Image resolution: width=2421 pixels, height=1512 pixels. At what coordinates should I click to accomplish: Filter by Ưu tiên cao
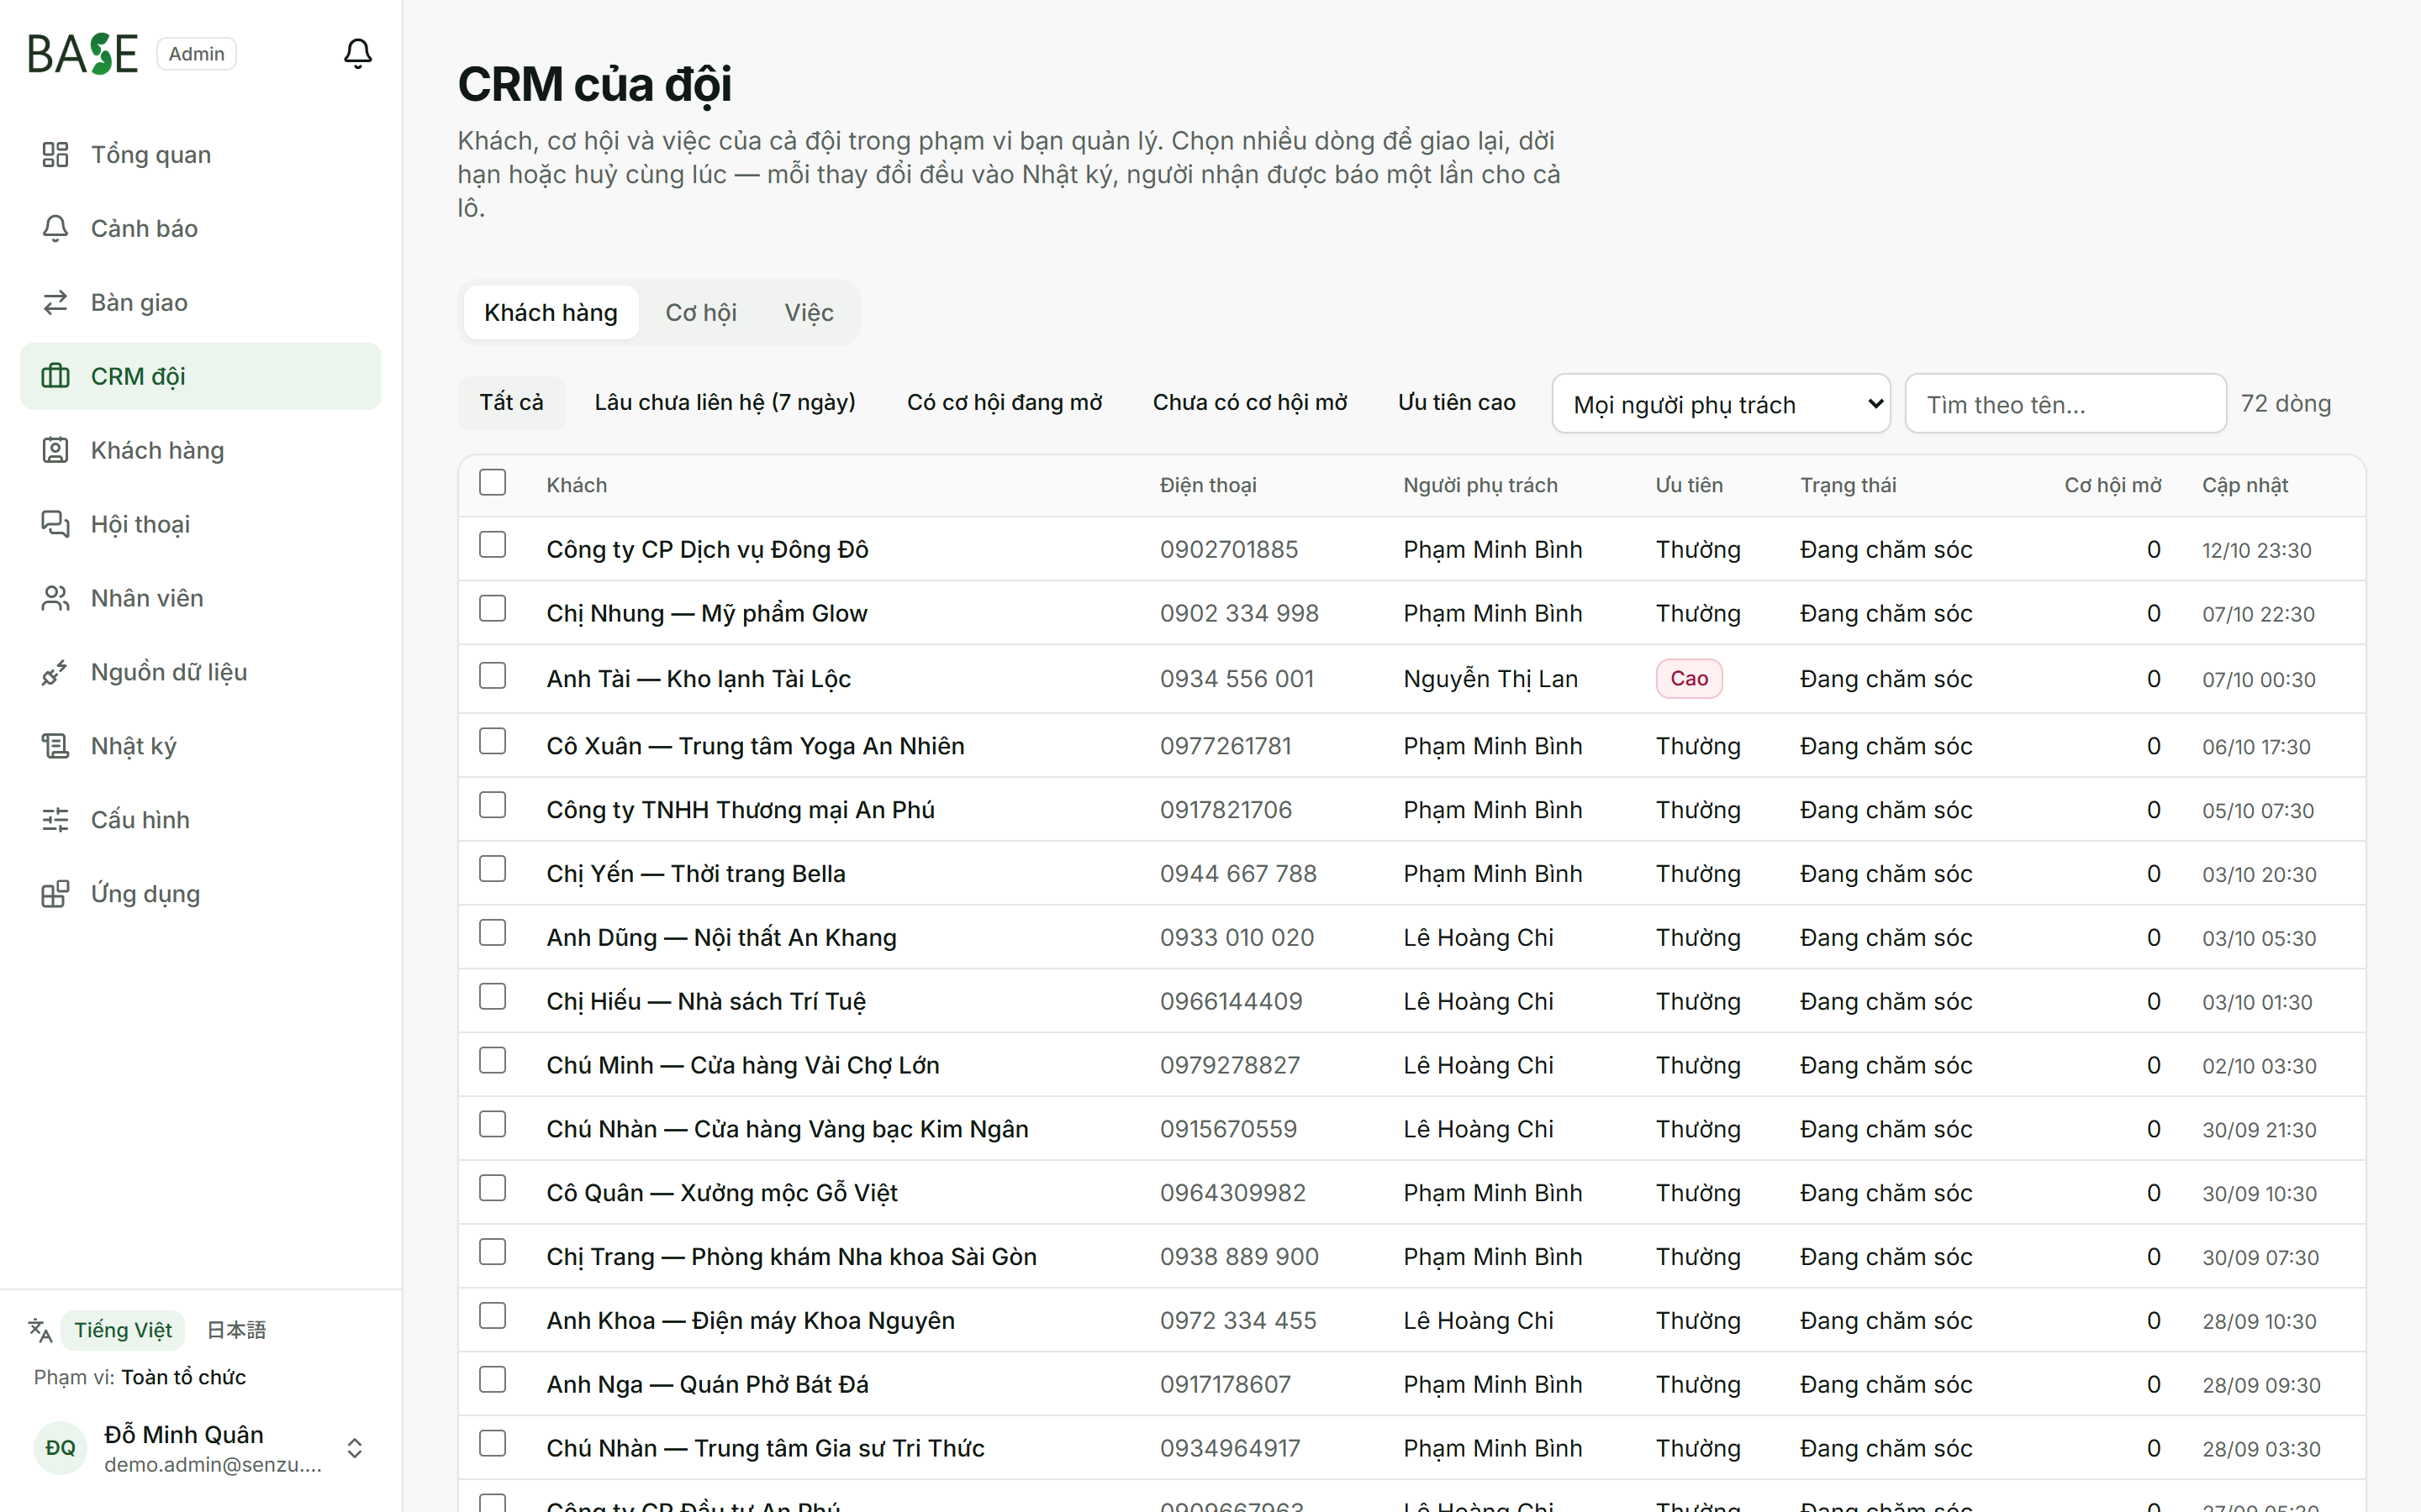[x=1457, y=403]
